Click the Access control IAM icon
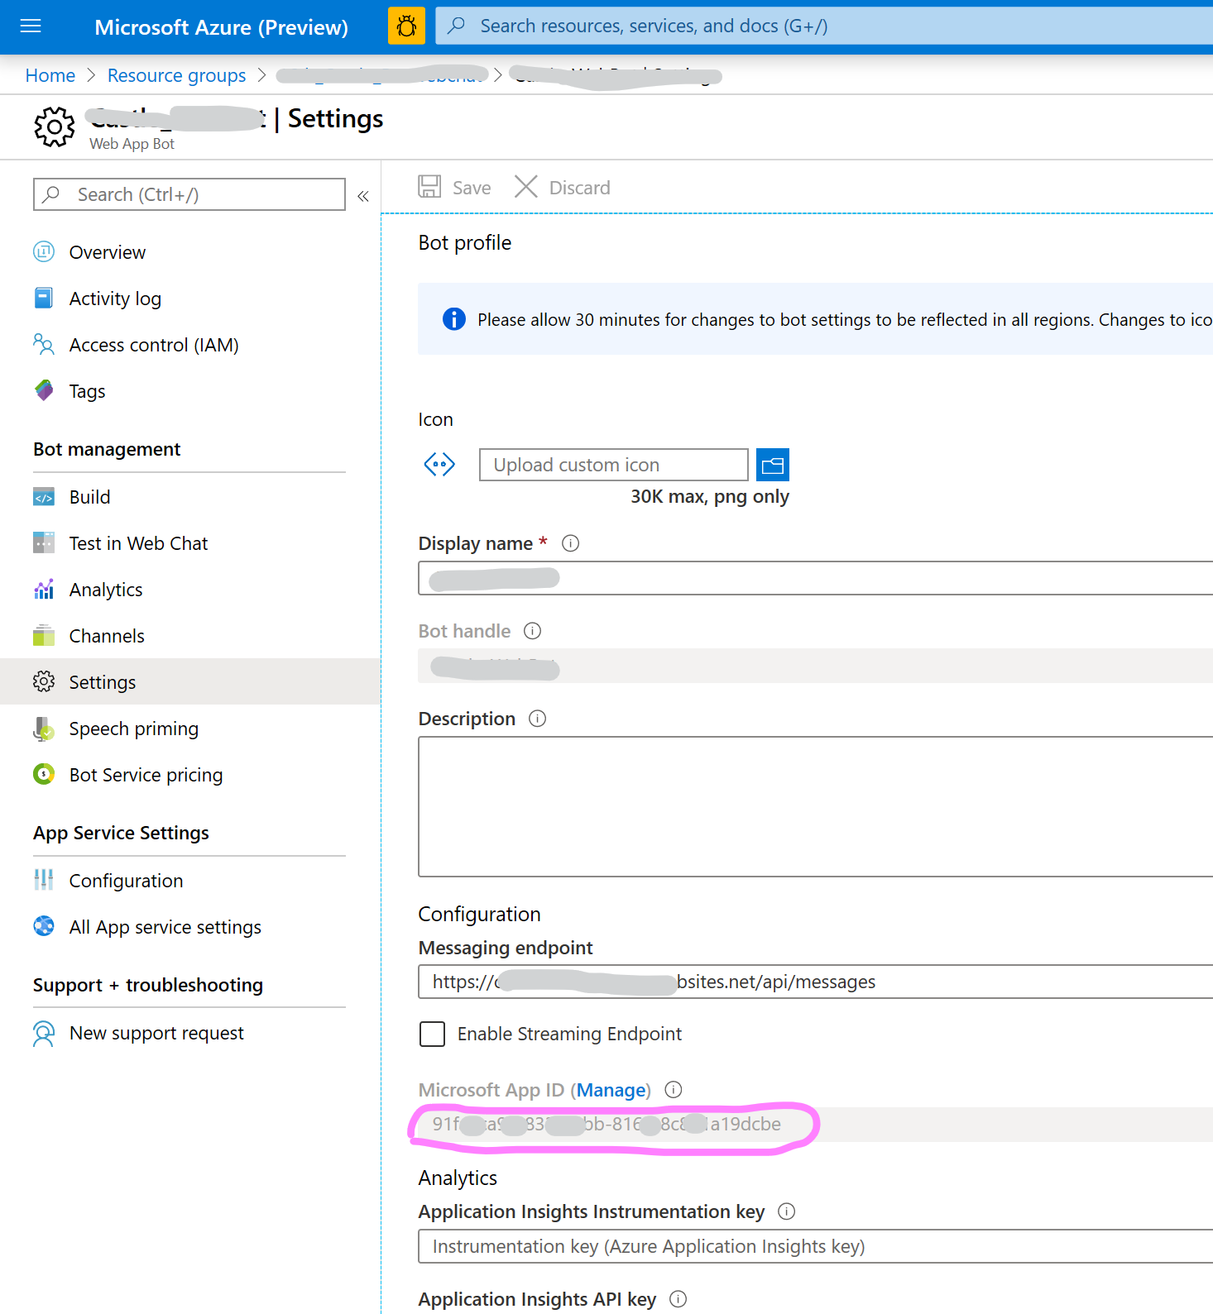The image size is (1213, 1314). pos(44,344)
